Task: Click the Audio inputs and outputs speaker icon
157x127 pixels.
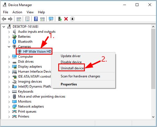Action: [x=14, y=32]
